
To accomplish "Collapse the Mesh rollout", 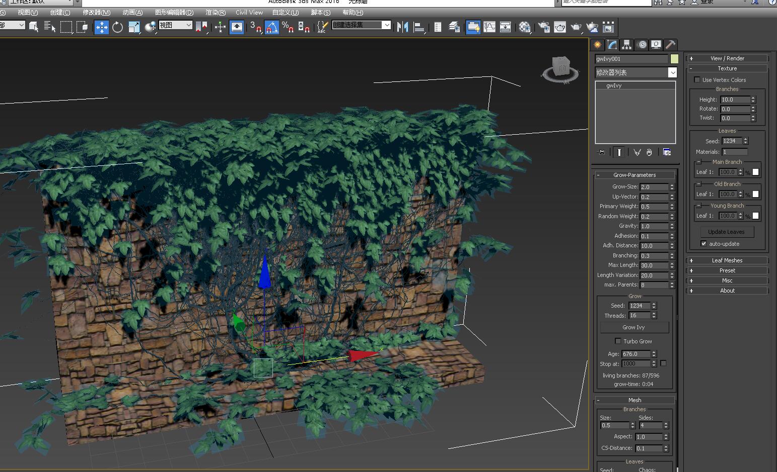I will pos(634,400).
